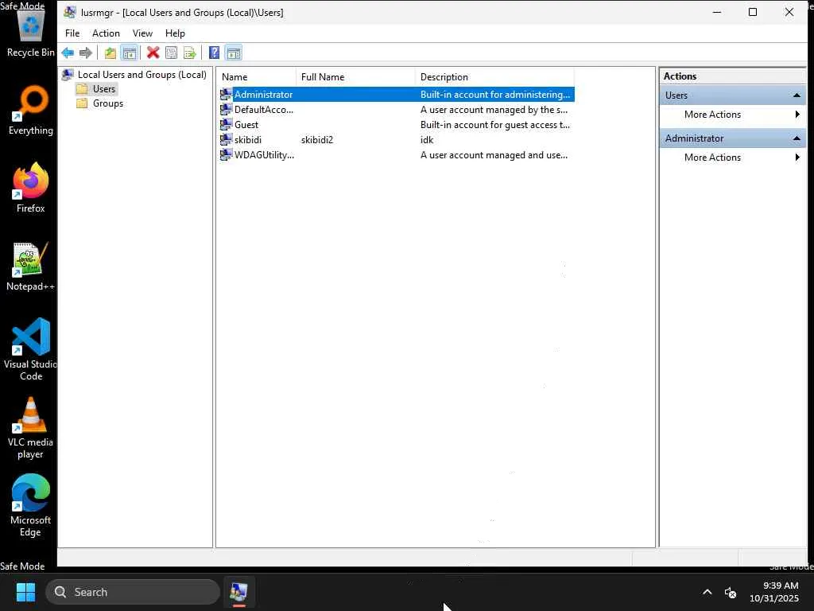
Task: Open Properties toolbar icon
Action: tap(172, 53)
